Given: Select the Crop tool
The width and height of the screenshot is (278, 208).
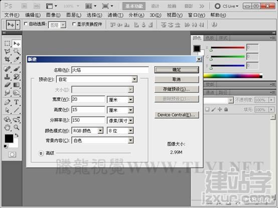Looking at the screenshot, I should (7, 59).
